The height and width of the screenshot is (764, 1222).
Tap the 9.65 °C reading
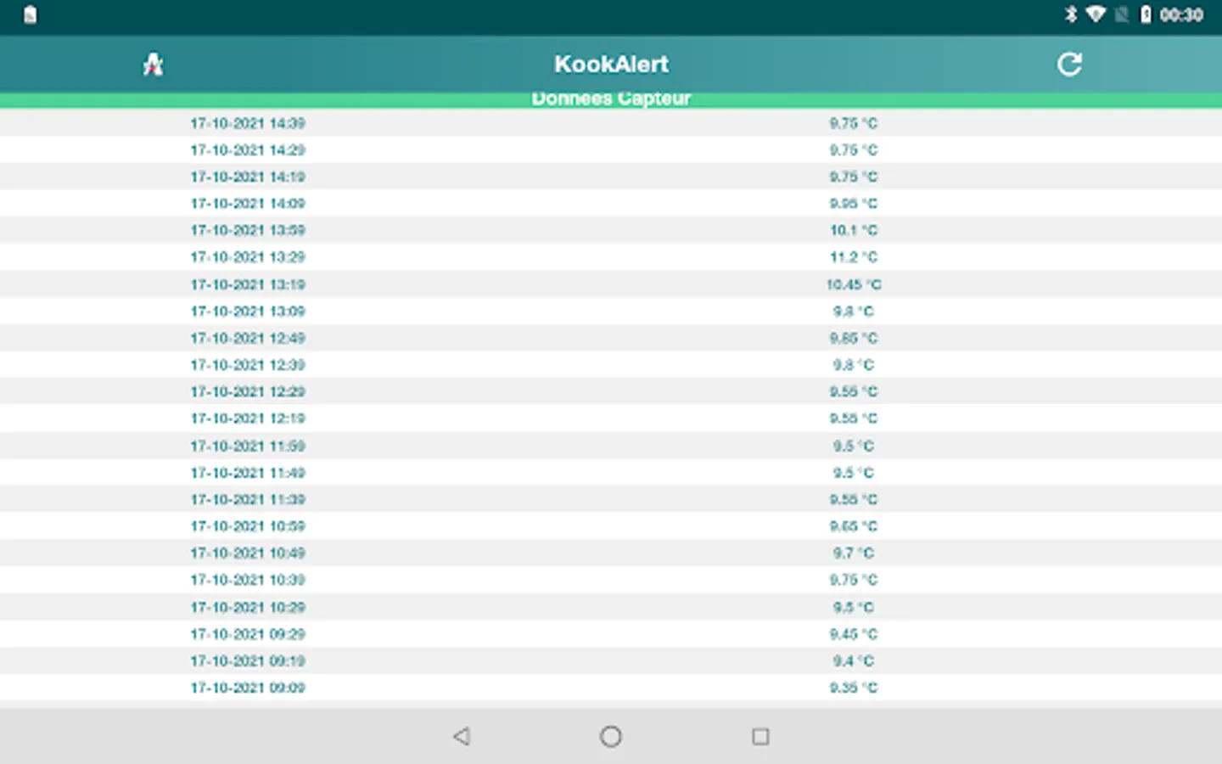854,526
